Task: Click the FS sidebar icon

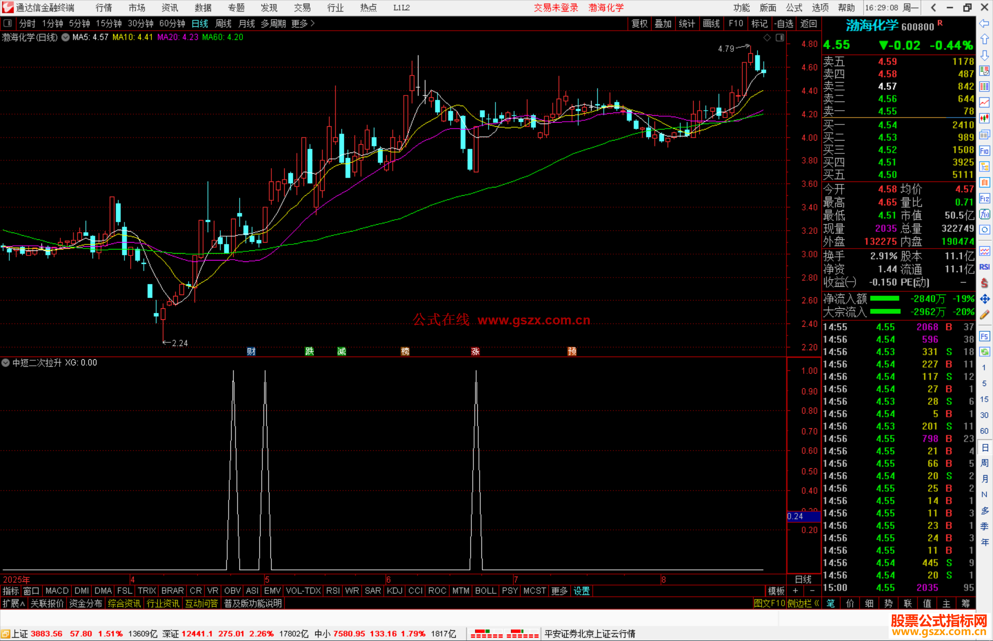Action: click(x=984, y=336)
